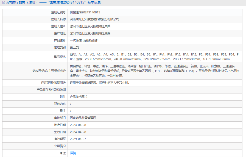
Task: Click the 管理类别 label
Action: 60,47
